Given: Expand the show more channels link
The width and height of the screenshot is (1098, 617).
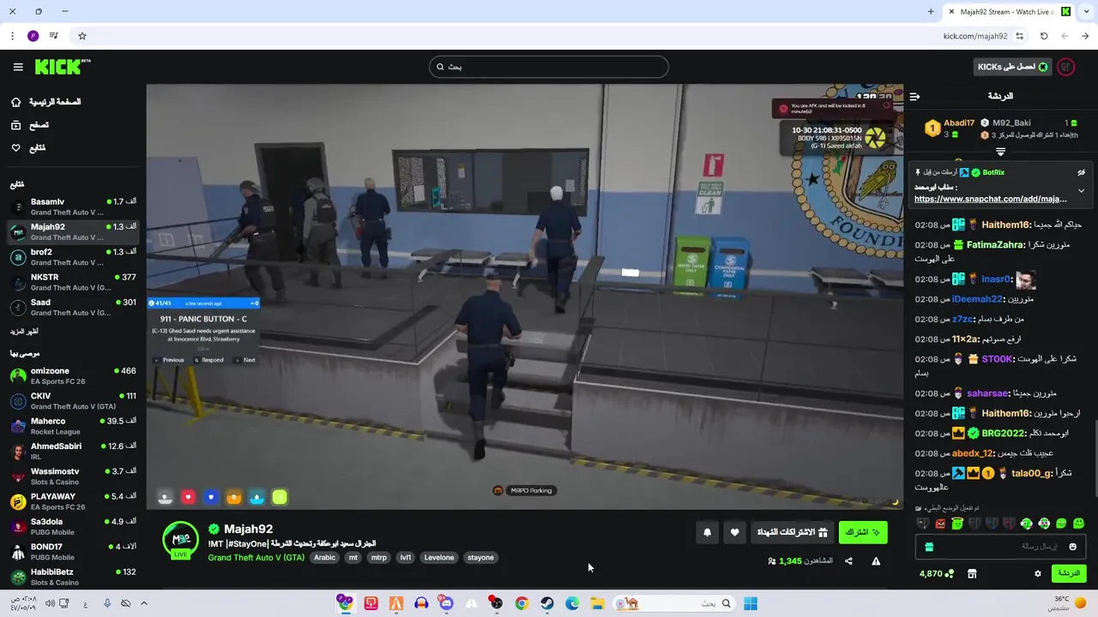Looking at the screenshot, I should 24,332.
